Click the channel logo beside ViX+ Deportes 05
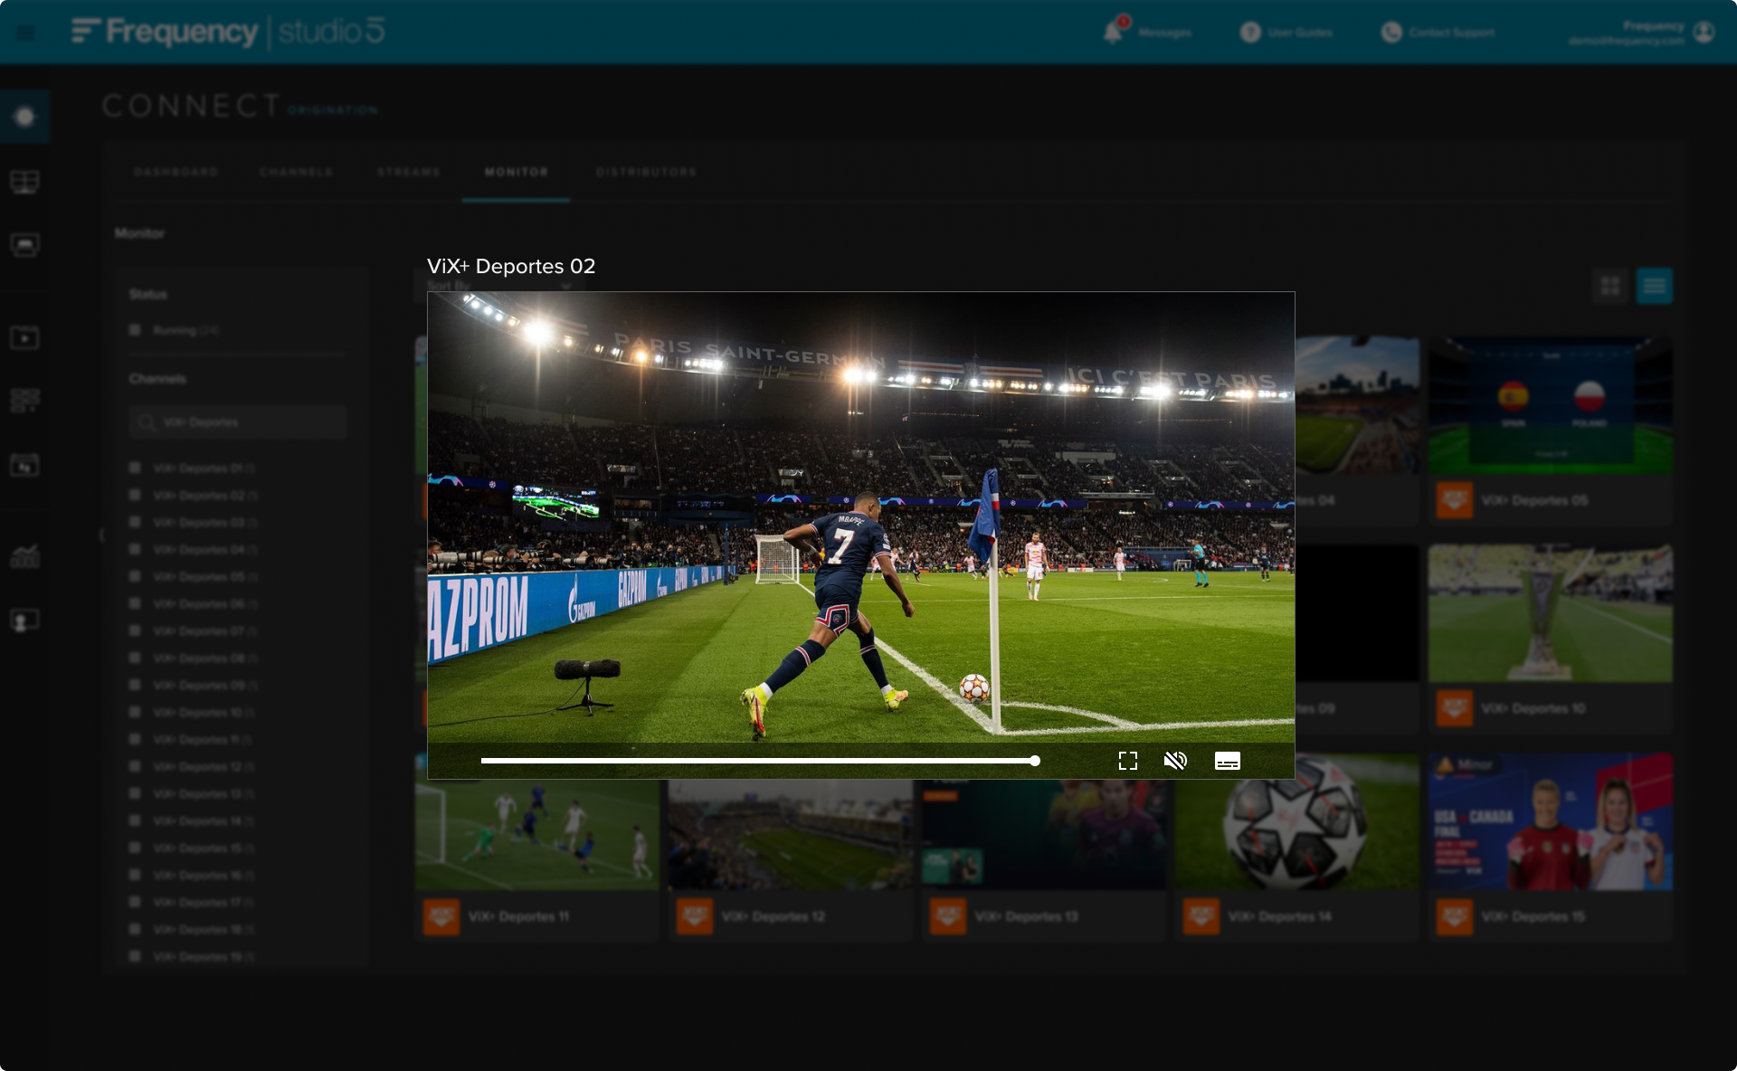 click(1455, 500)
